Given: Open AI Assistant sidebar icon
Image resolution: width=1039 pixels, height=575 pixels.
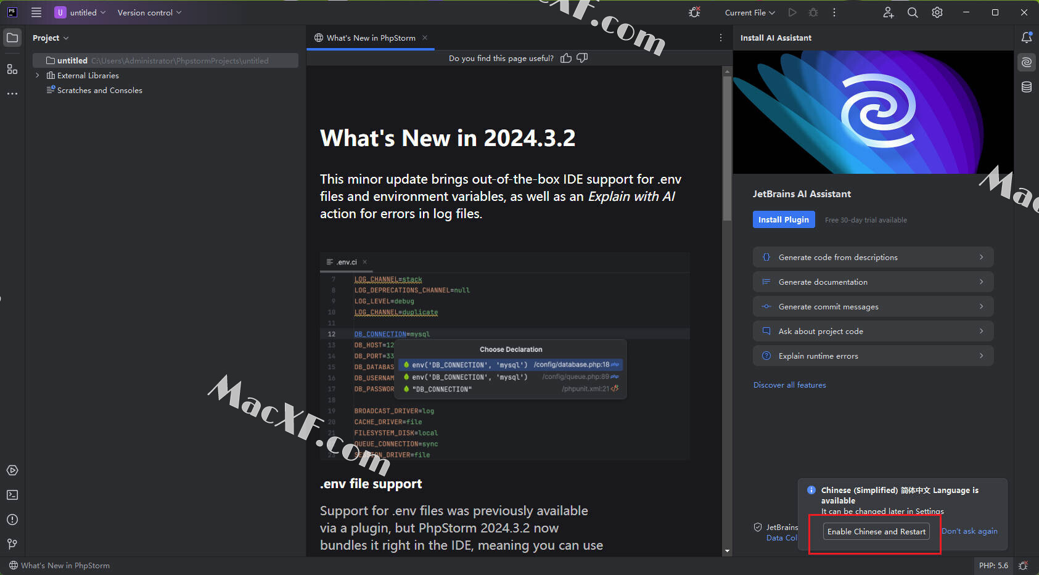Looking at the screenshot, I should click(x=1027, y=62).
